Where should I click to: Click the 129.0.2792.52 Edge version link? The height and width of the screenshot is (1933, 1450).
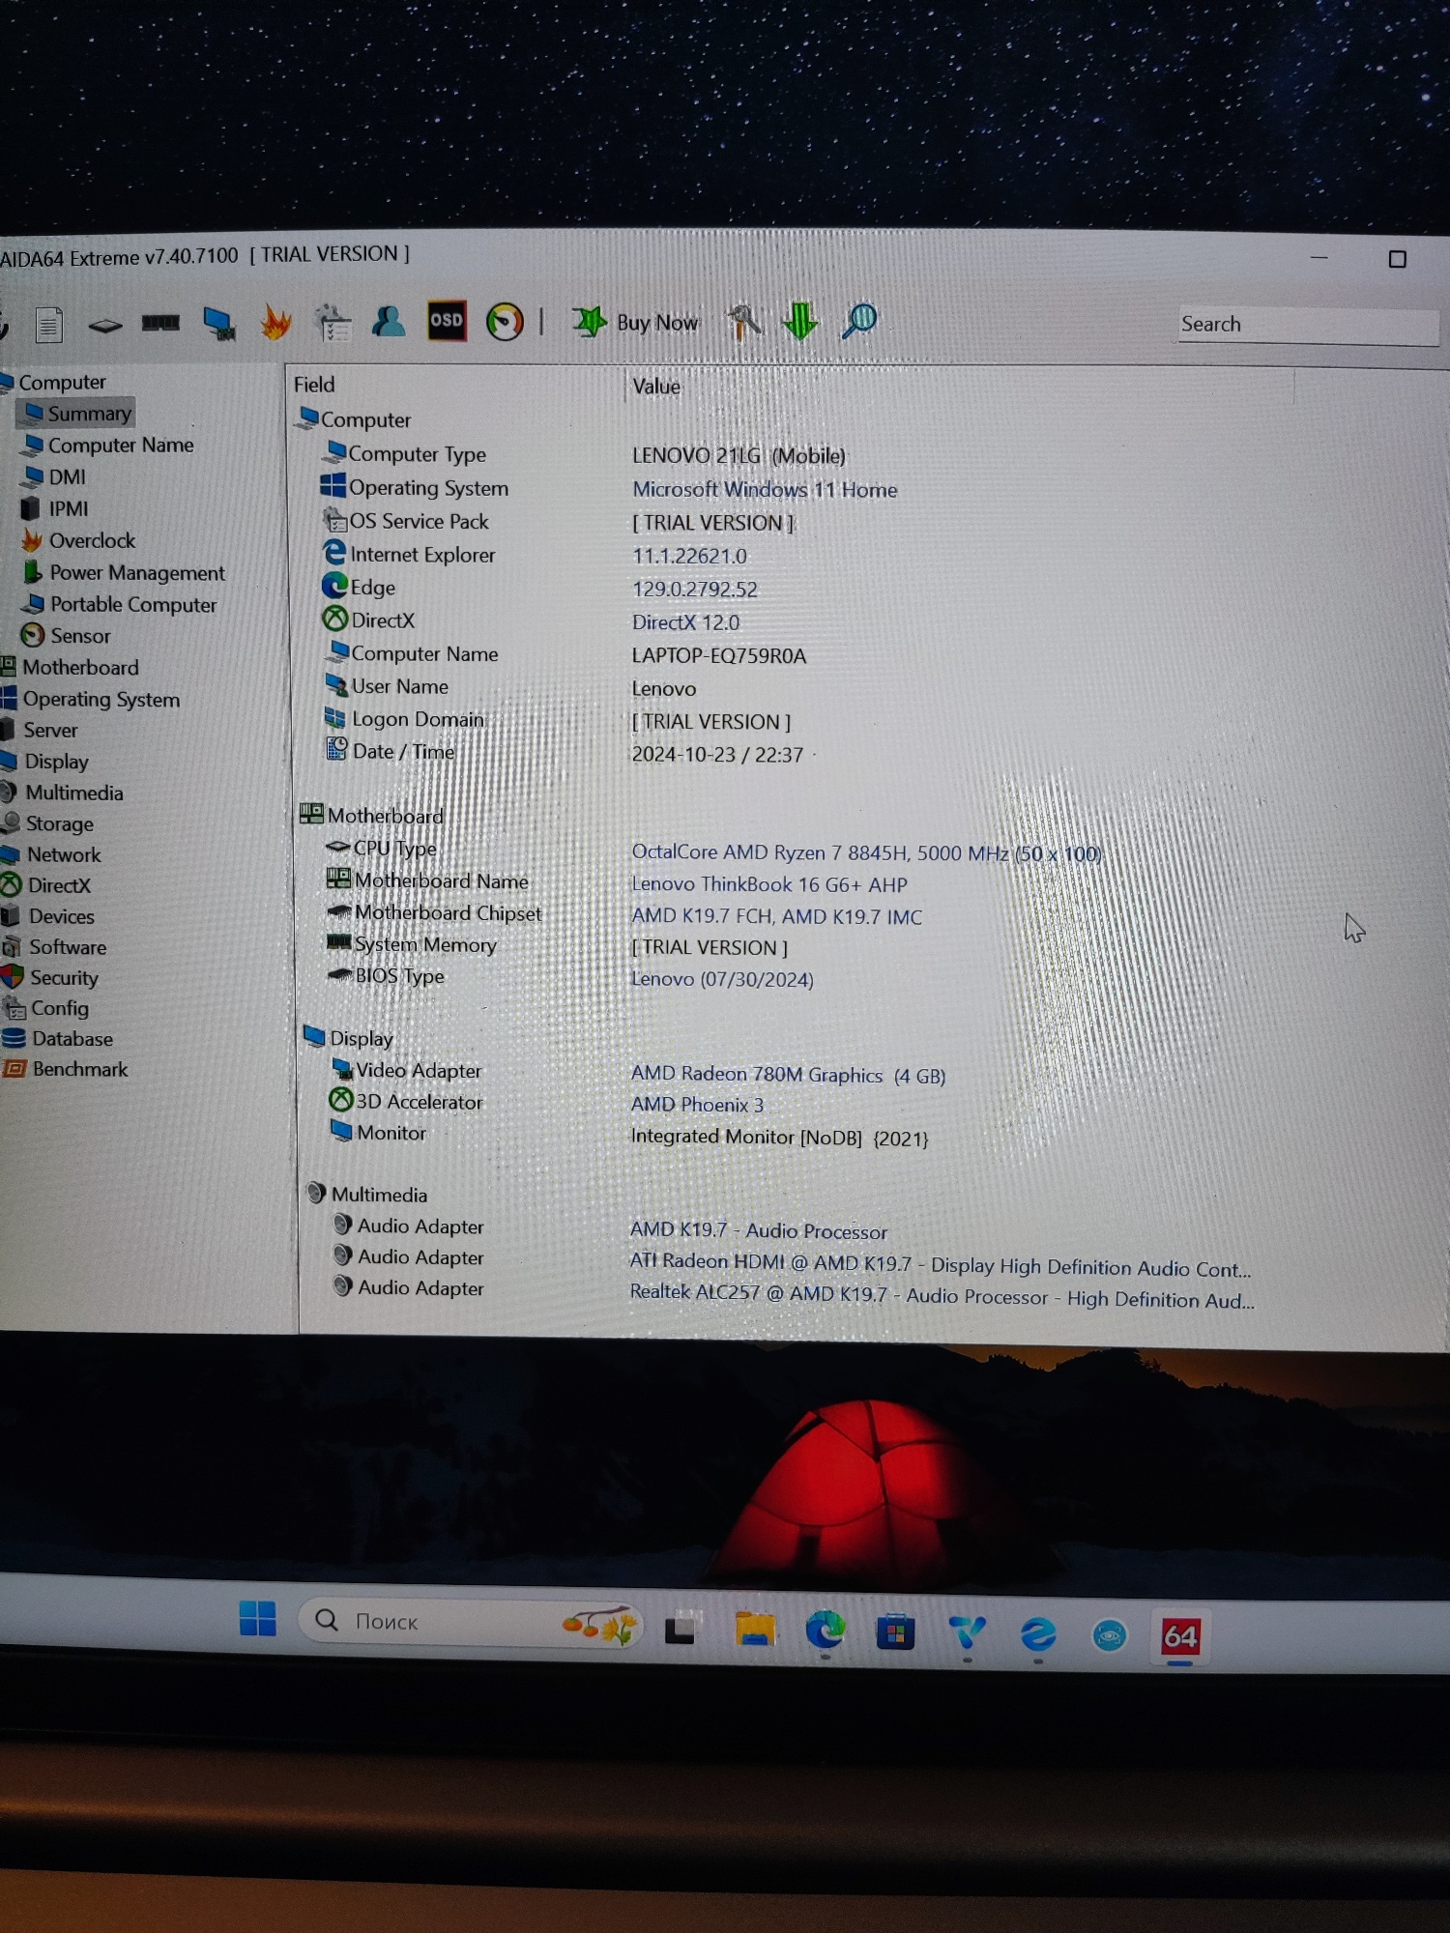695,590
